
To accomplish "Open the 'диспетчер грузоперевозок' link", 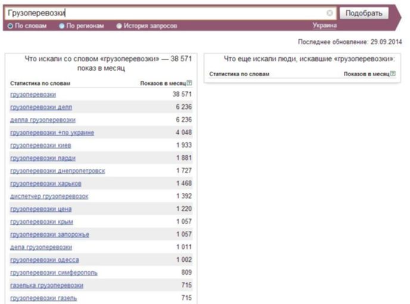I will pyautogui.click(x=49, y=196).
